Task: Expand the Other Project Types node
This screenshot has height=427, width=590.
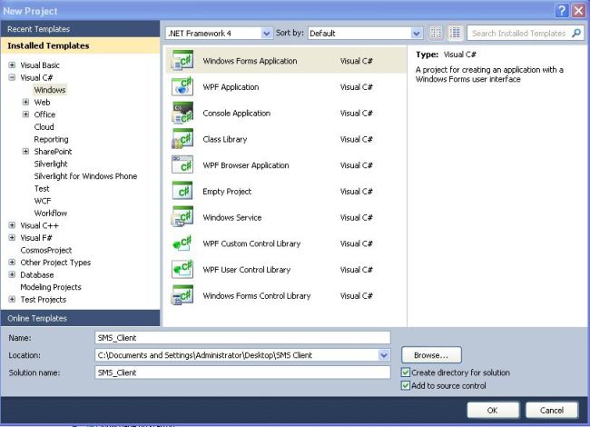Action: 12,262
